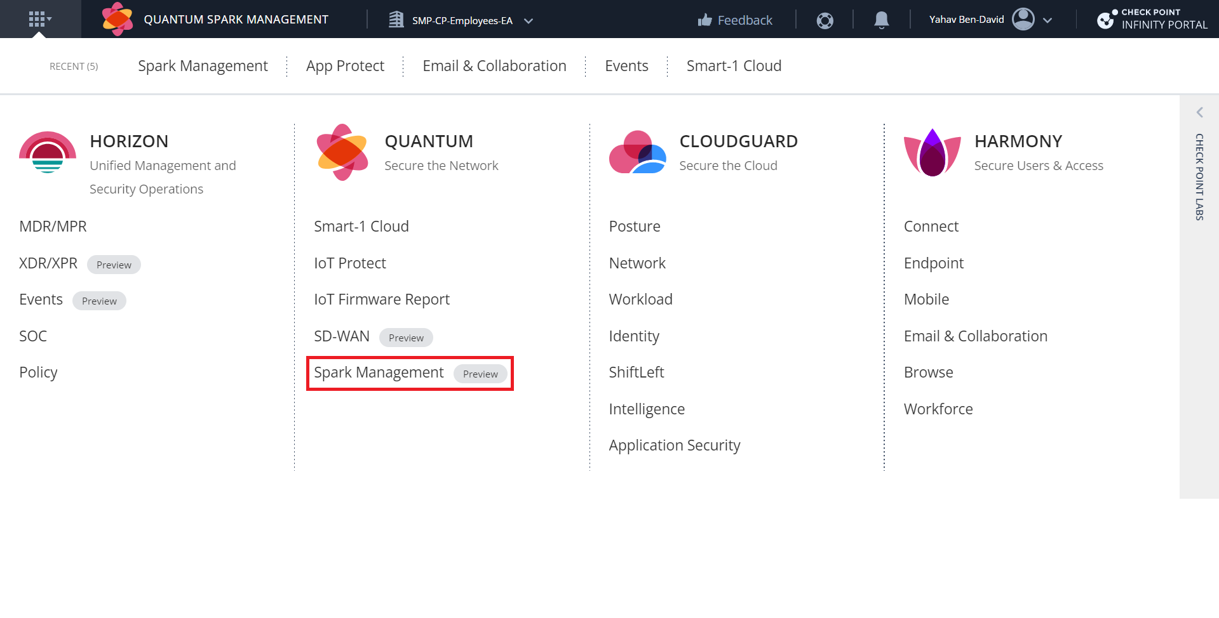Expand the SMP-CP-Employees-EA account dropdown
1219x618 pixels.
tap(529, 20)
